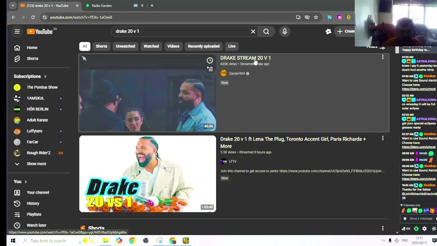Select the Shorts filter chip
437x246 pixels.
tap(101, 46)
